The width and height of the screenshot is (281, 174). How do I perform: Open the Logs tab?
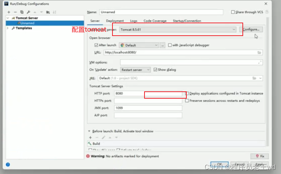click(x=134, y=21)
